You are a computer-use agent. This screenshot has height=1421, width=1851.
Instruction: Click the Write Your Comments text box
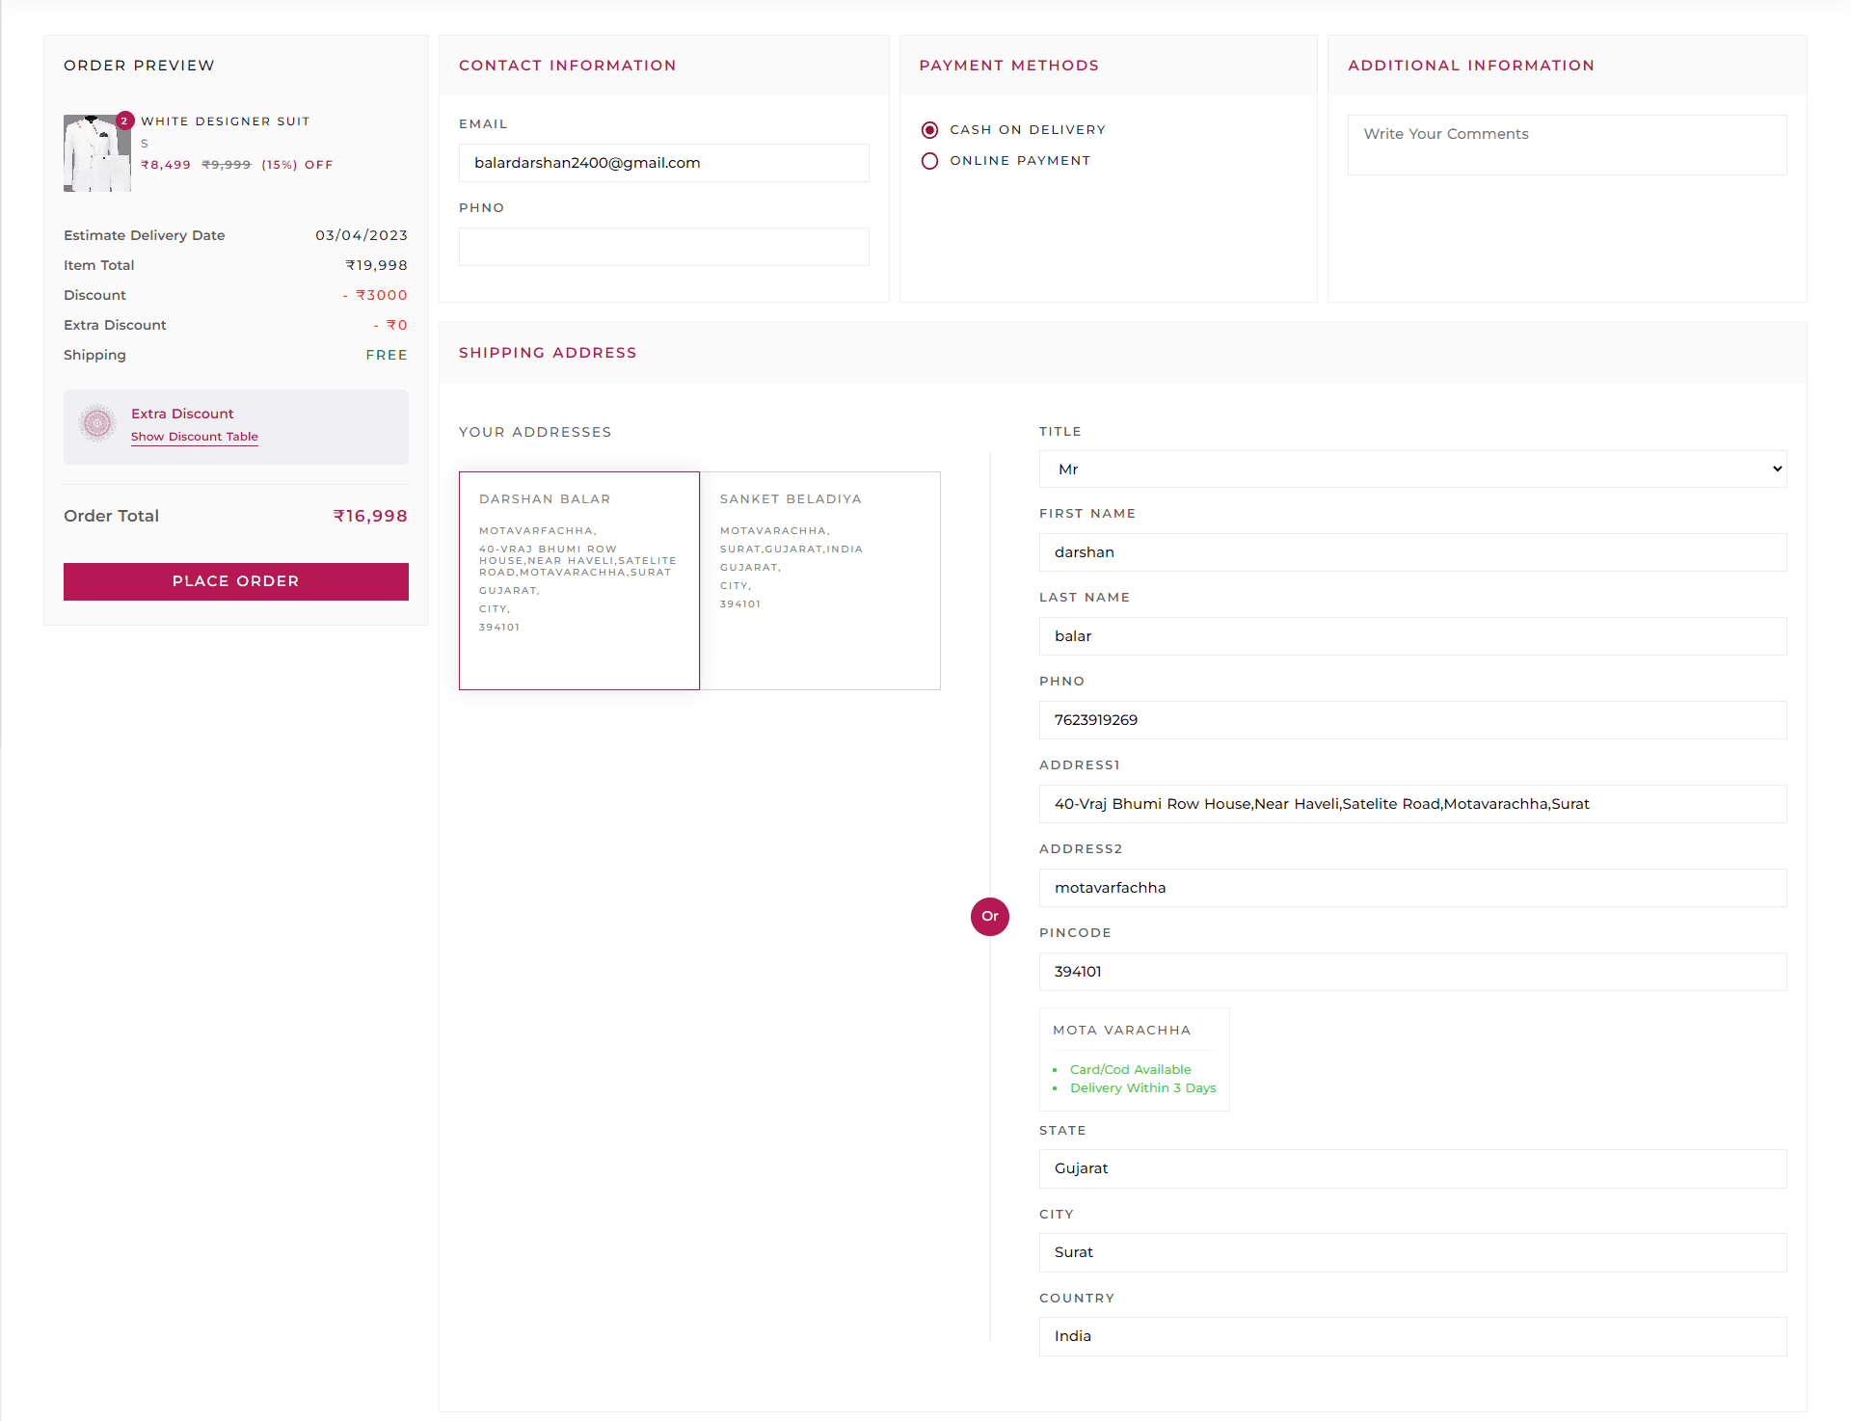click(x=1568, y=146)
